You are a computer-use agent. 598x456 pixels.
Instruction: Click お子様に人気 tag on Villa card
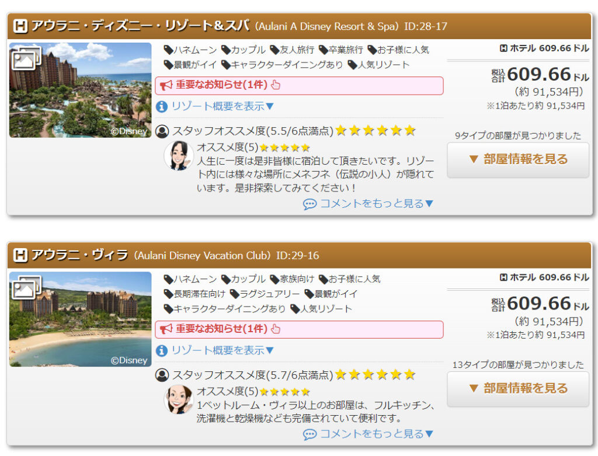(349, 279)
